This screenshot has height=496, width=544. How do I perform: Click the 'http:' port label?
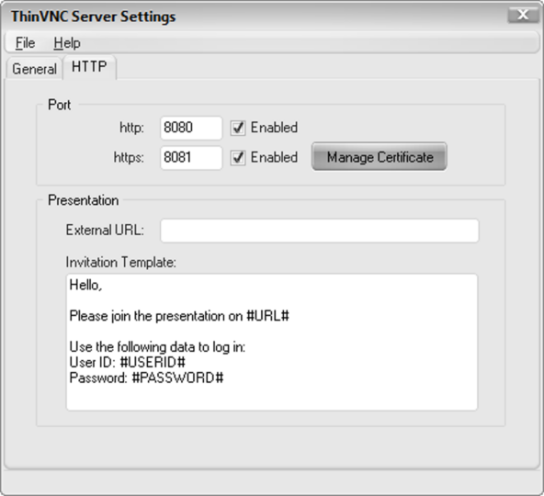point(131,128)
